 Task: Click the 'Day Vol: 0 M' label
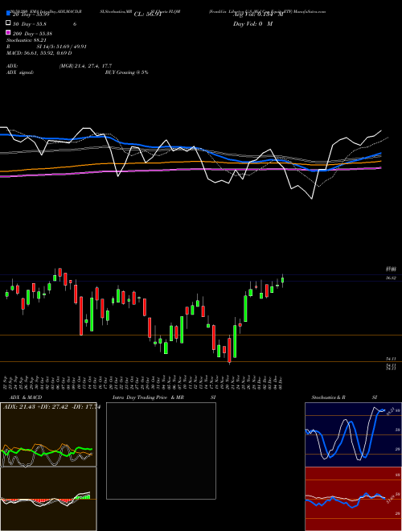[x=252, y=23]
